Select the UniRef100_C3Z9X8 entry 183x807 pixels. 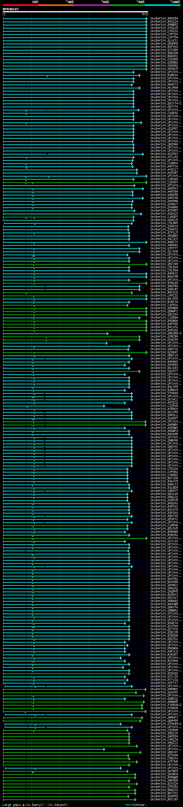(x=164, y=406)
